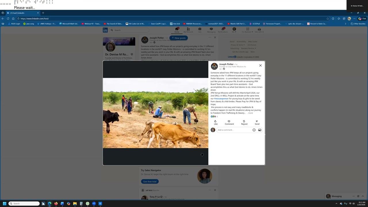Image resolution: width=368 pixels, height=207 pixels.
Task: Open the 'ASUS Login' bookmark
Action: [x=14, y=24]
